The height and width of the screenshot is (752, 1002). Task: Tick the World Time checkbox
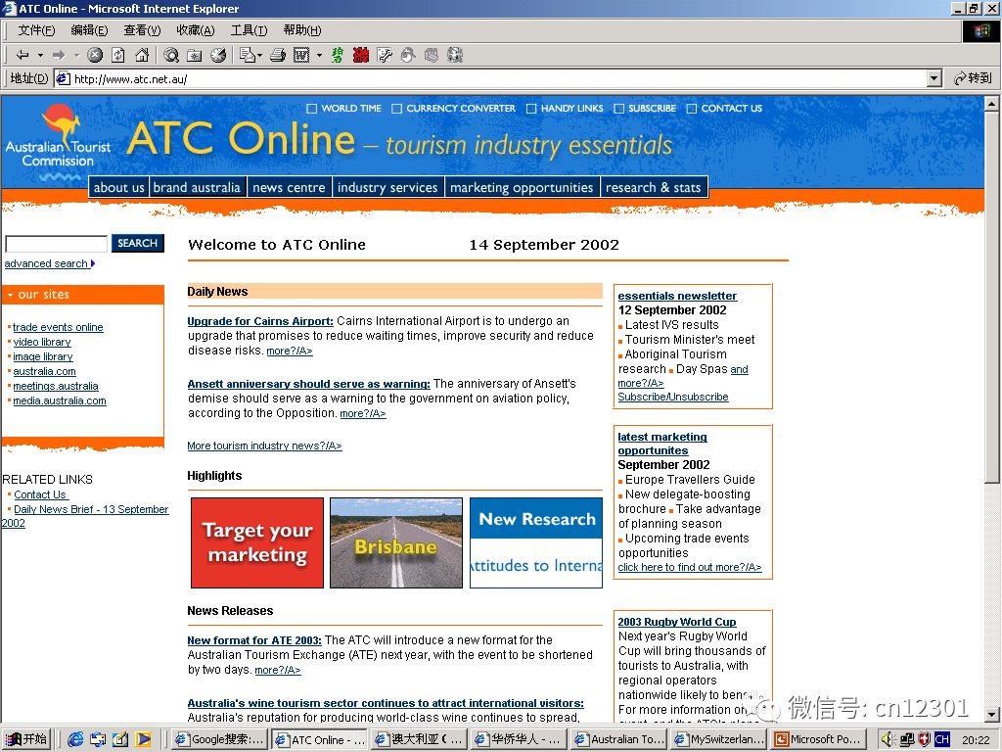[312, 109]
